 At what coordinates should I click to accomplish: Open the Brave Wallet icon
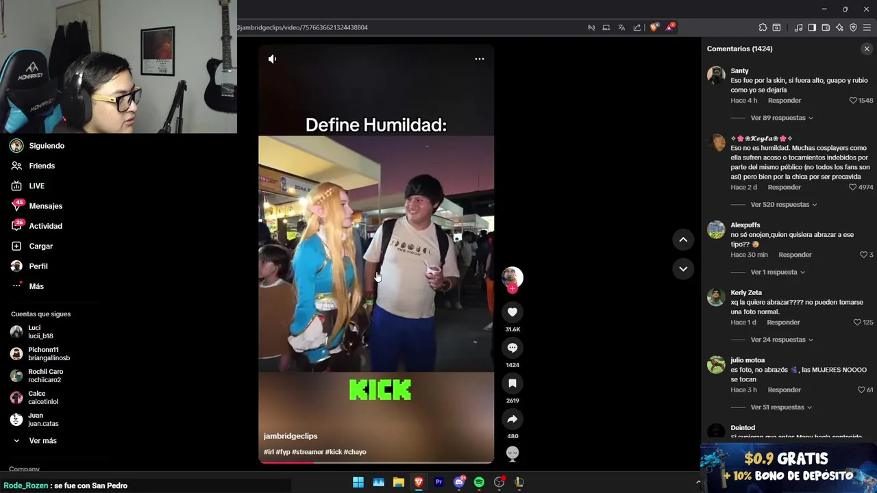tap(826, 27)
